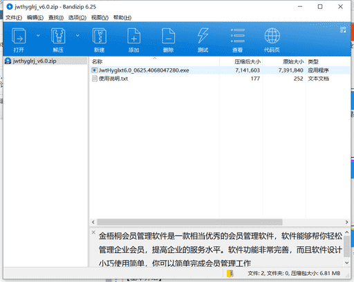The width and height of the screenshot is (354, 282).
Task: Click the left arrow of the horizontal scrollbar
Action: [93, 222]
